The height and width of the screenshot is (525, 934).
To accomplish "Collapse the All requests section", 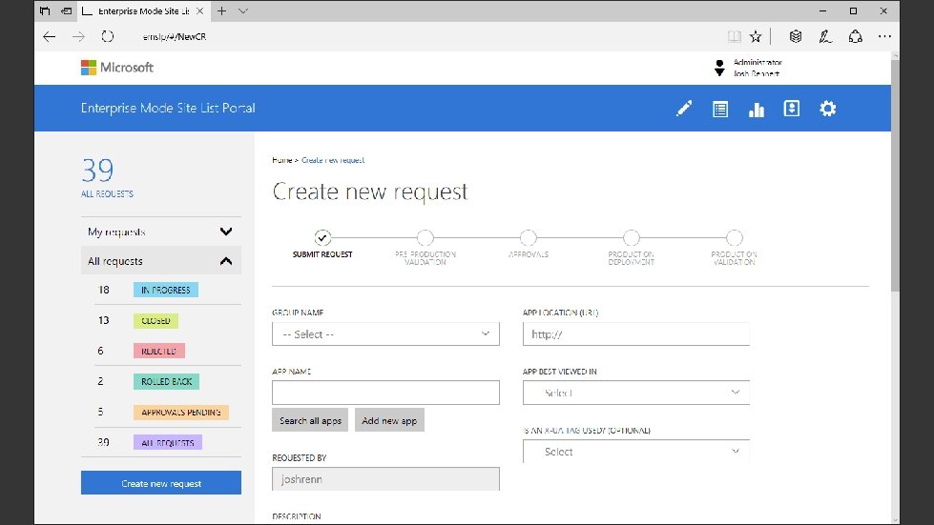I will point(161,260).
